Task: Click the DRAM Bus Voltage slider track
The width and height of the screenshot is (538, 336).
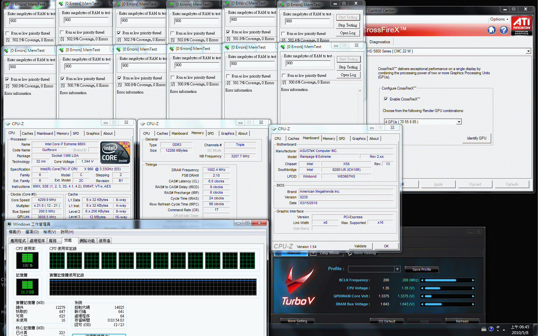Action: [x=447, y=304]
